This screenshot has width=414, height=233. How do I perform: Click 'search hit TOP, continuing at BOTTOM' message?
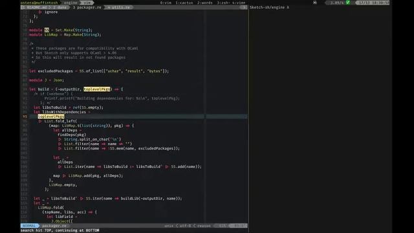[60, 230]
